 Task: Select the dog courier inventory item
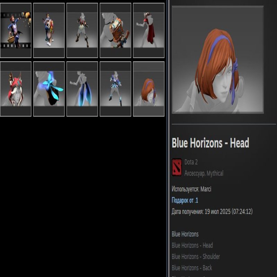click(49, 30)
